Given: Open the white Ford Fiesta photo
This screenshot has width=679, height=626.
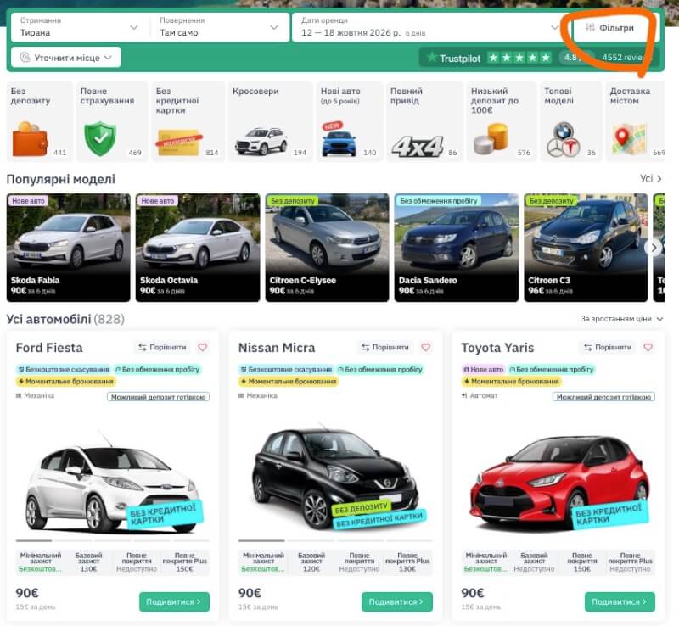Looking at the screenshot, I should [x=113, y=481].
